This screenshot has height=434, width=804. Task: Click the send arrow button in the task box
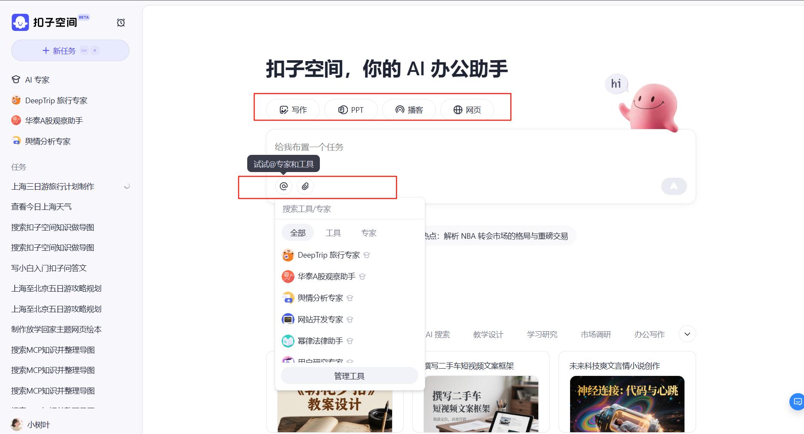(x=674, y=186)
